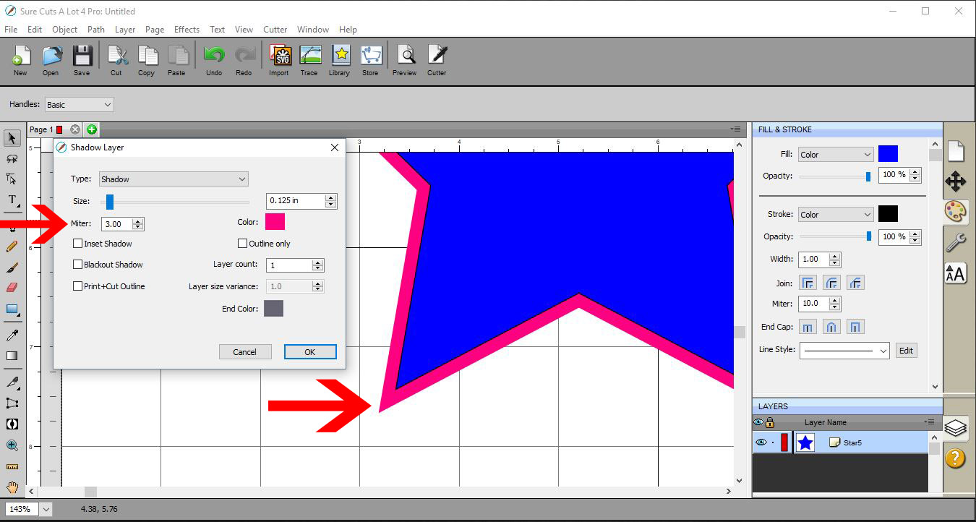Select miter join style button
Image resolution: width=976 pixels, height=522 pixels.
tap(808, 283)
